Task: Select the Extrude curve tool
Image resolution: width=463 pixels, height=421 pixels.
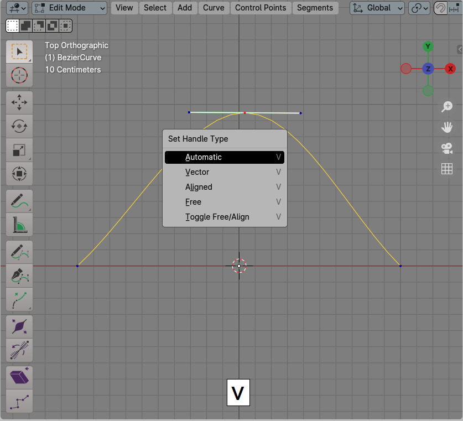Action: [19, 299]
